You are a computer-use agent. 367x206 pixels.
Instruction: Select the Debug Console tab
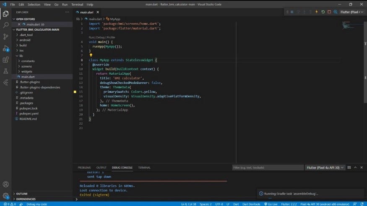(x=122, y=167)
